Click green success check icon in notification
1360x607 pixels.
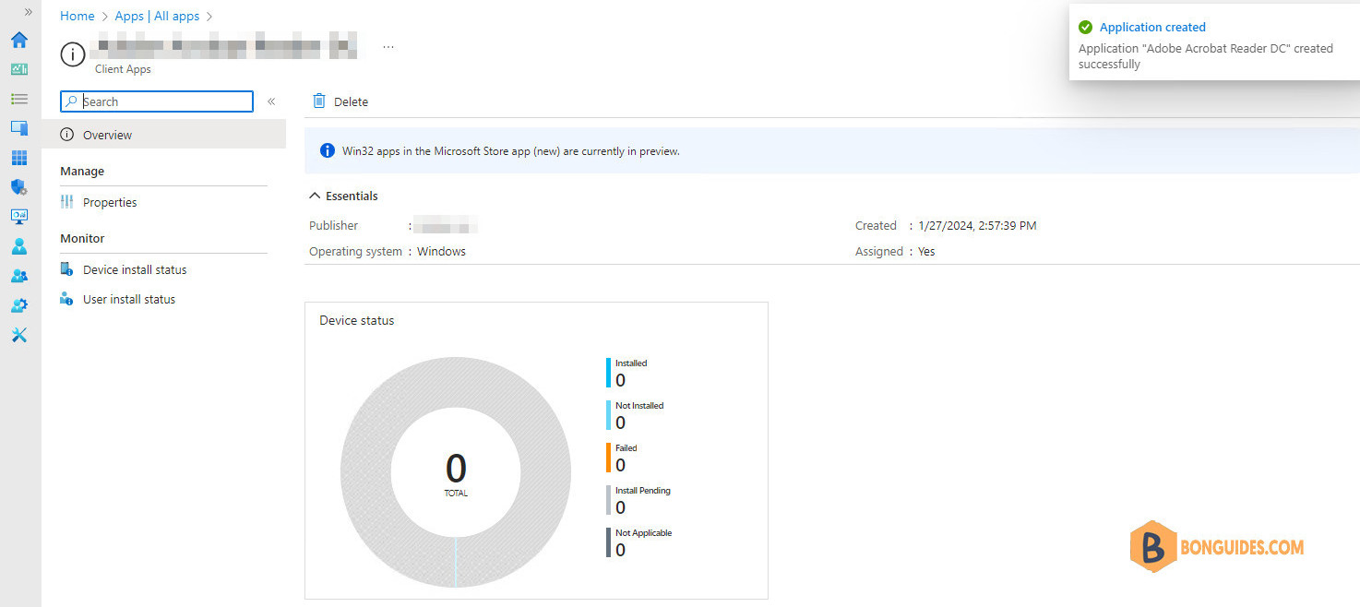tap(1085, 27)
